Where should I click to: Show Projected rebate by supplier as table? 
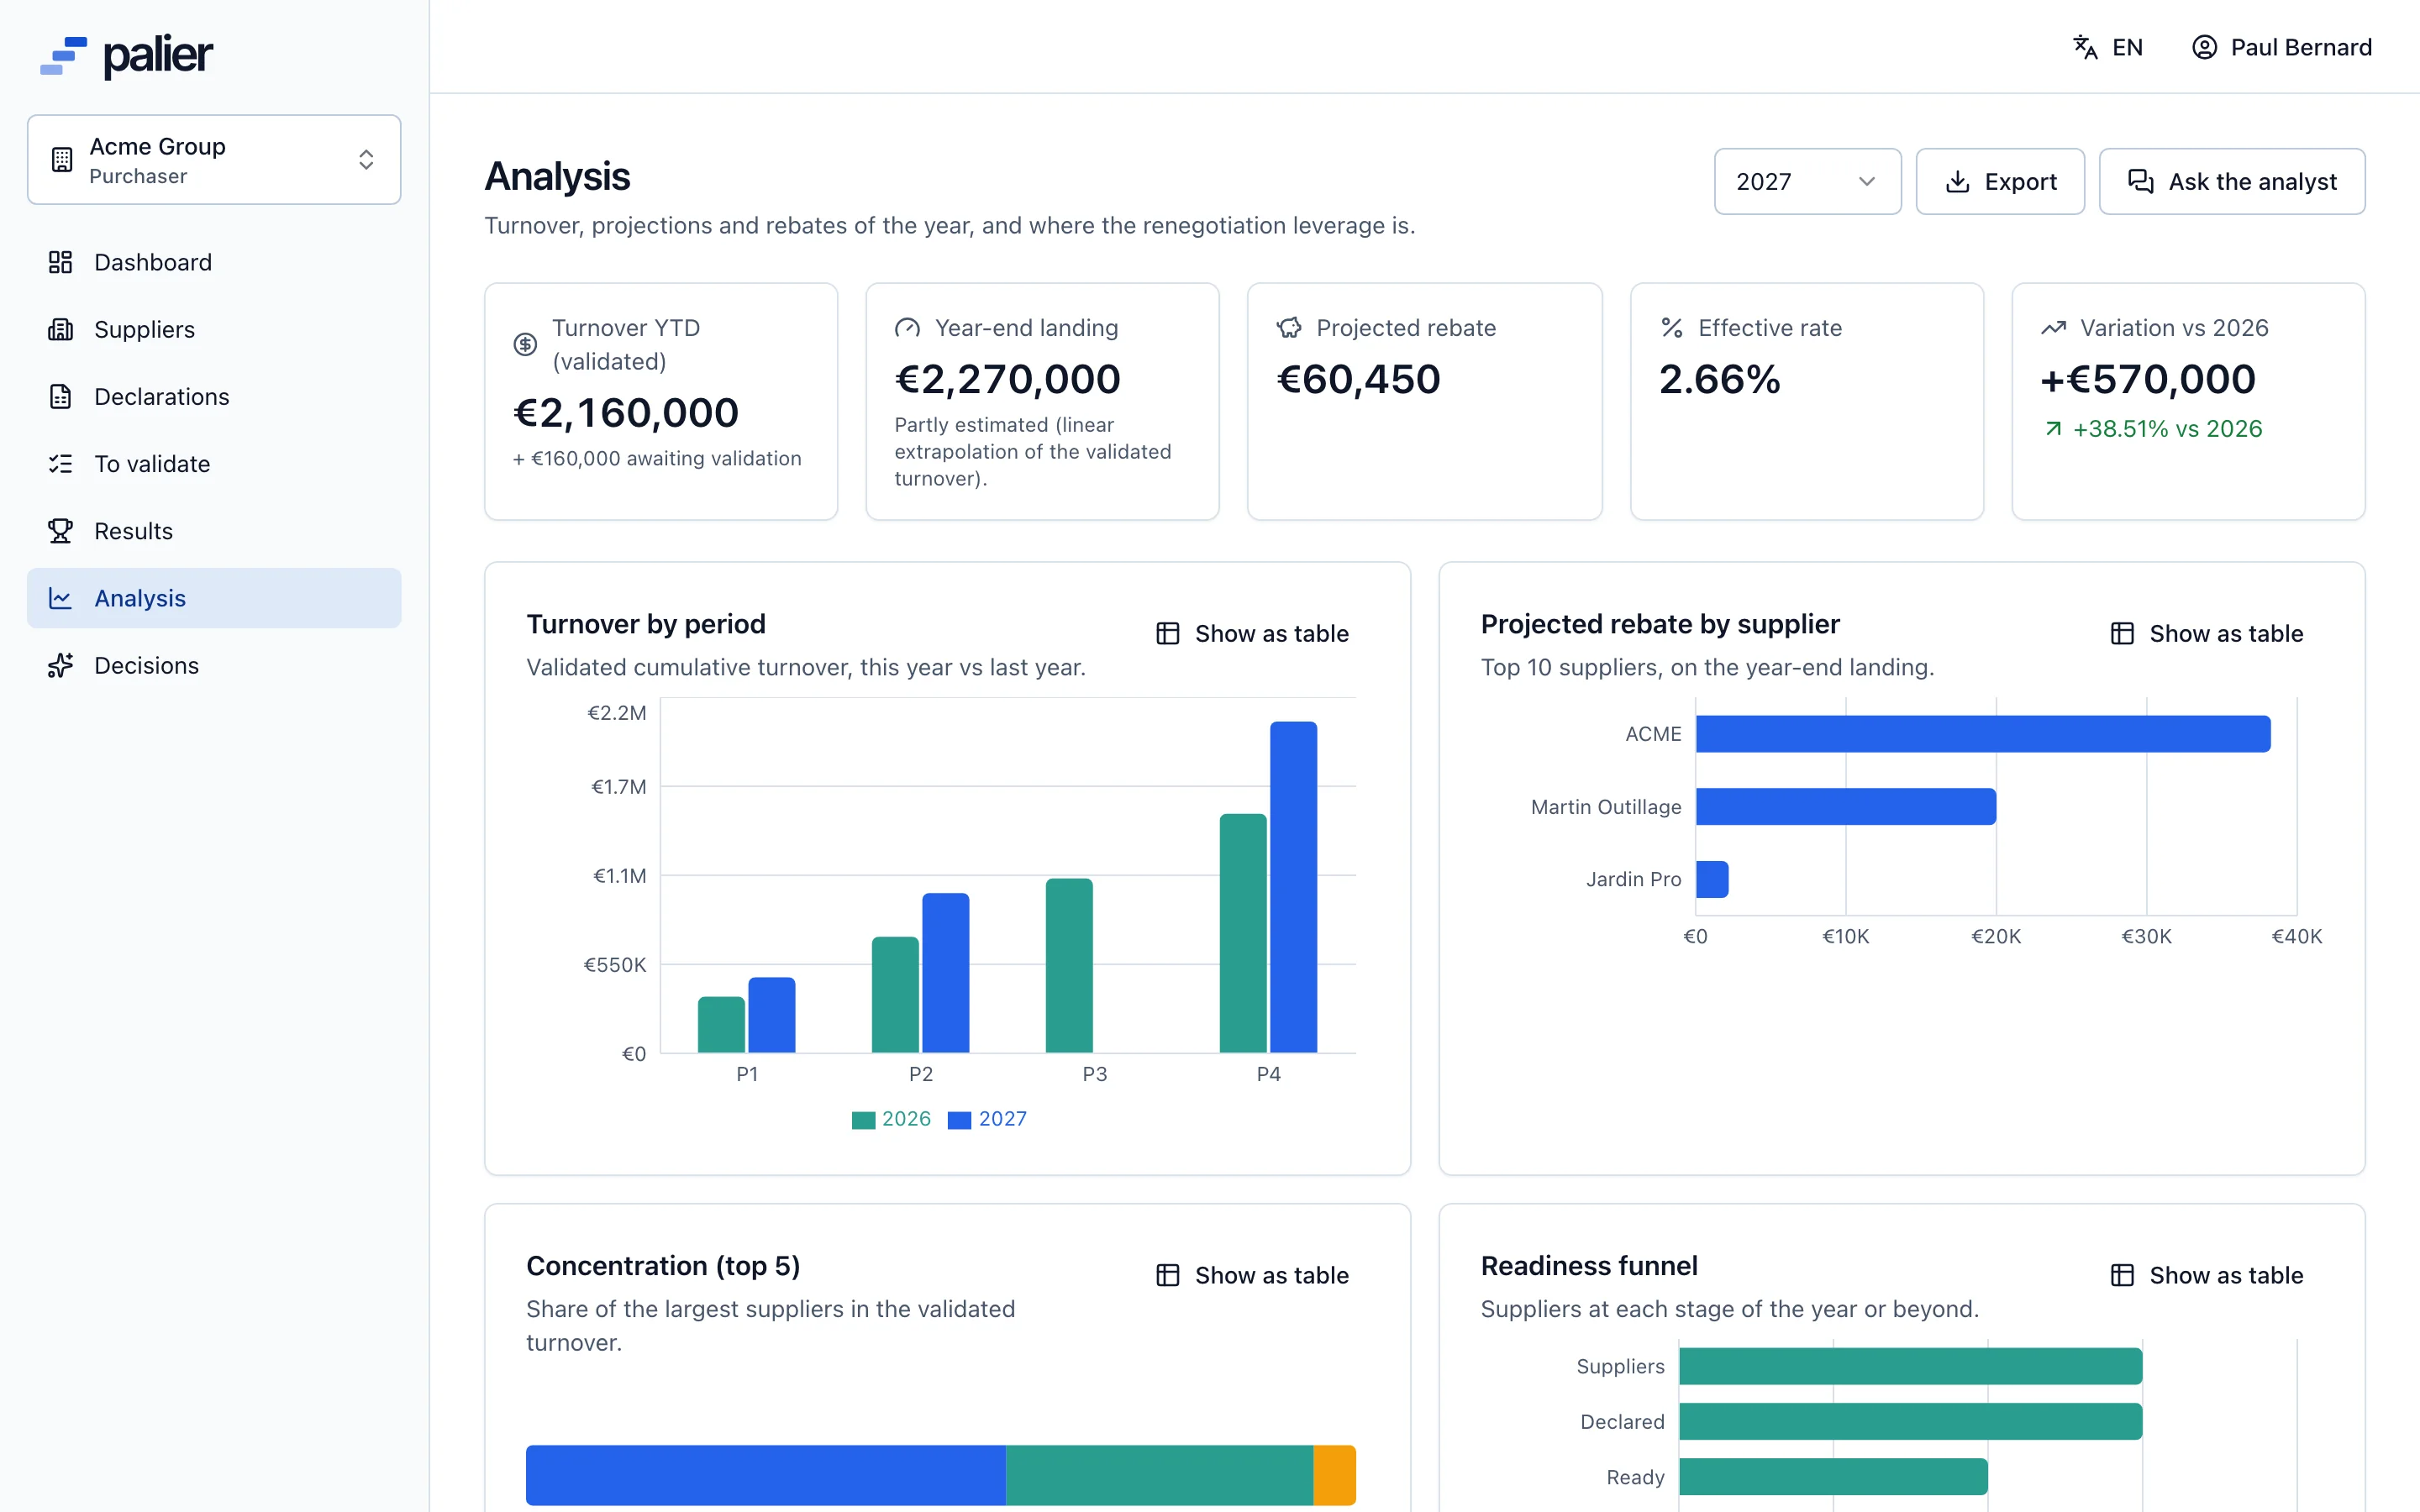(2207, 633)
